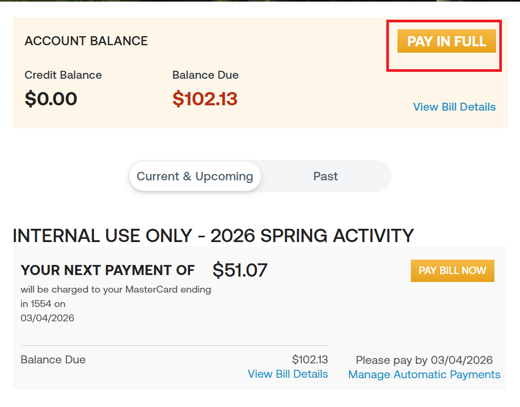Click the Balance Due label below the divider
The height and width of the screenshot is (407, 520).
coord(53,360)
